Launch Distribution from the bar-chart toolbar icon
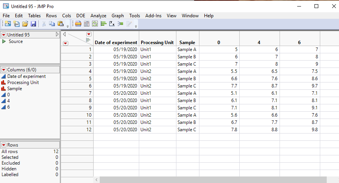Screen dimensions: 339x183 click(104, 24)
